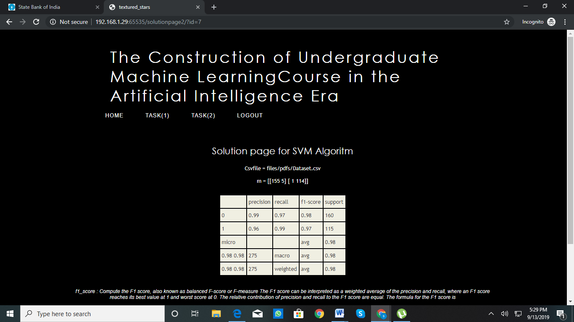Click scrollbar up arrow

tap(570, 33)
